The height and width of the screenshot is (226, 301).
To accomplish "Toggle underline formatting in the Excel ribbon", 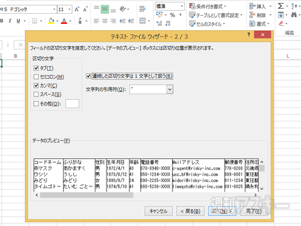I will coord(18,21).
